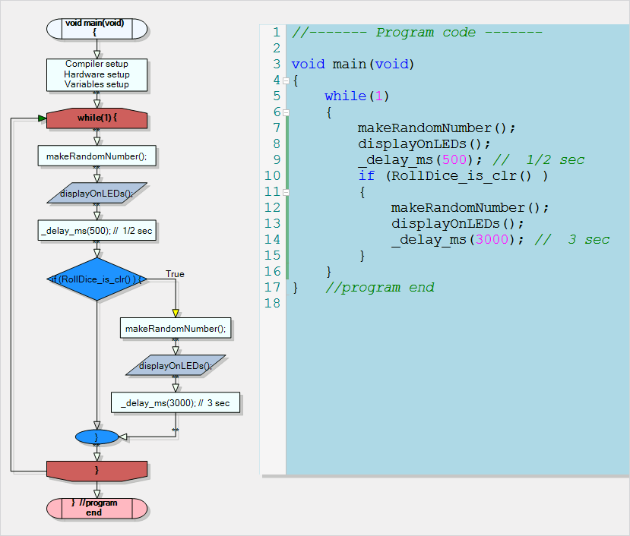Select the red loop-end '}' block
The image size is (630, 536).
click(97, 471)
